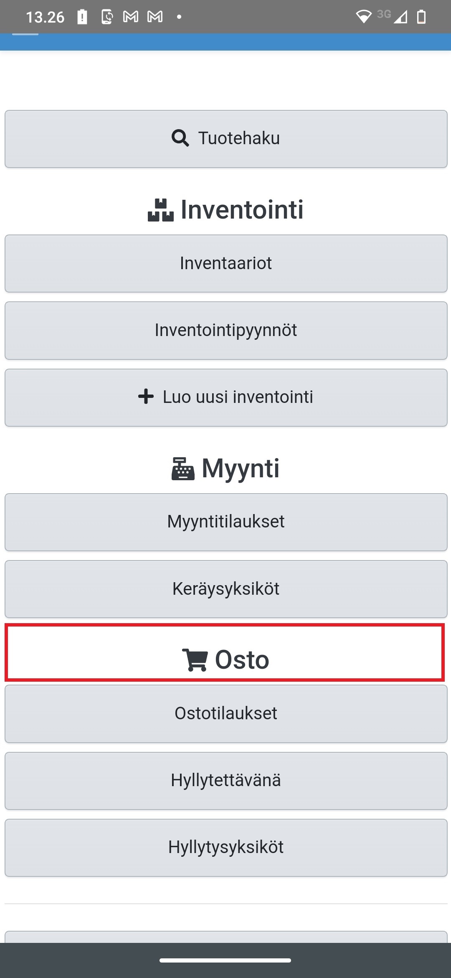Open the Tuotehaku product search

226,139
